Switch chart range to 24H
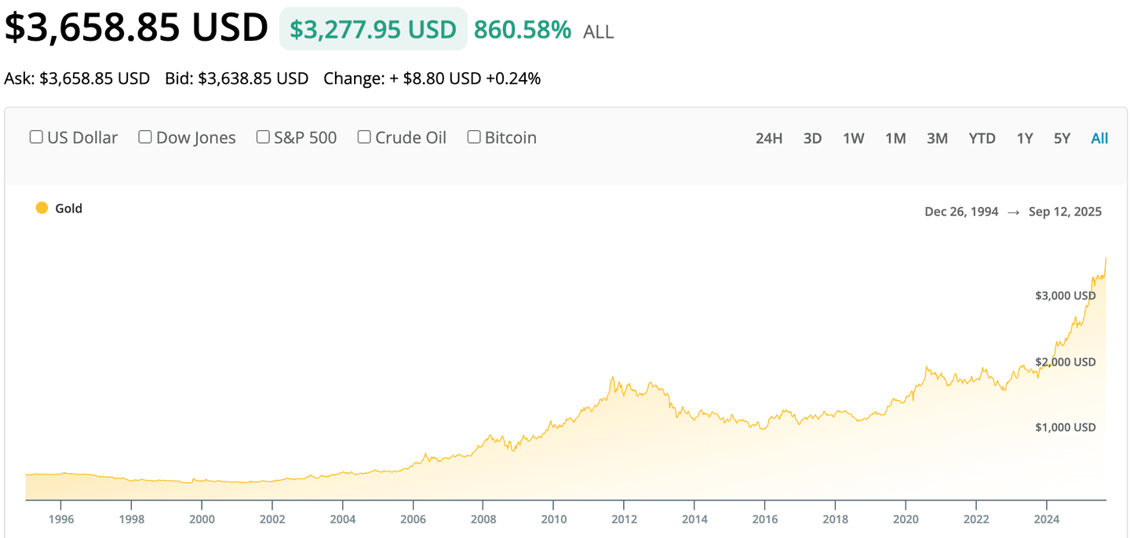 (x=769, y=138)
